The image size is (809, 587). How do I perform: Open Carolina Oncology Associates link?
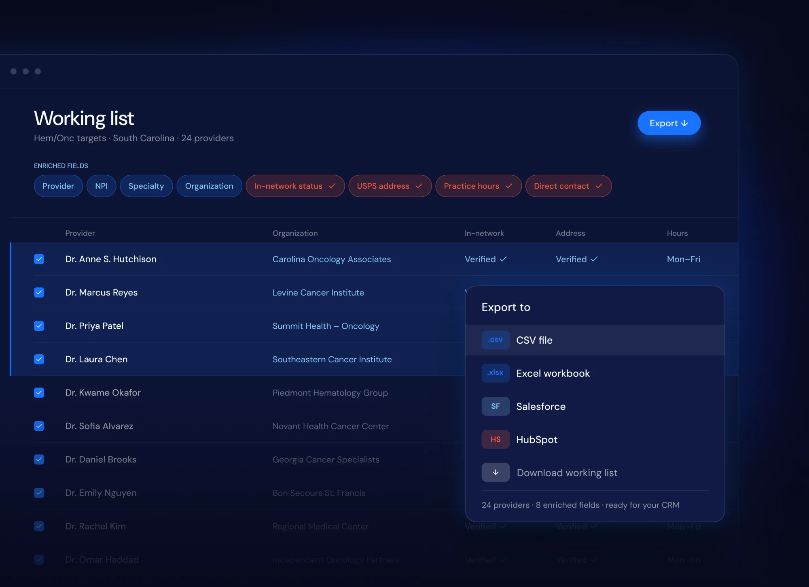332,259
